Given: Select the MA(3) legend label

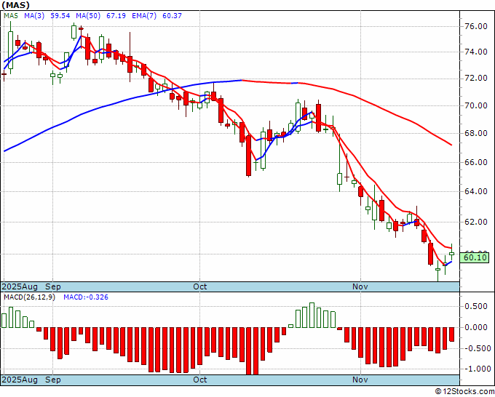Looking at the screenshot, I should click(34, 15).
